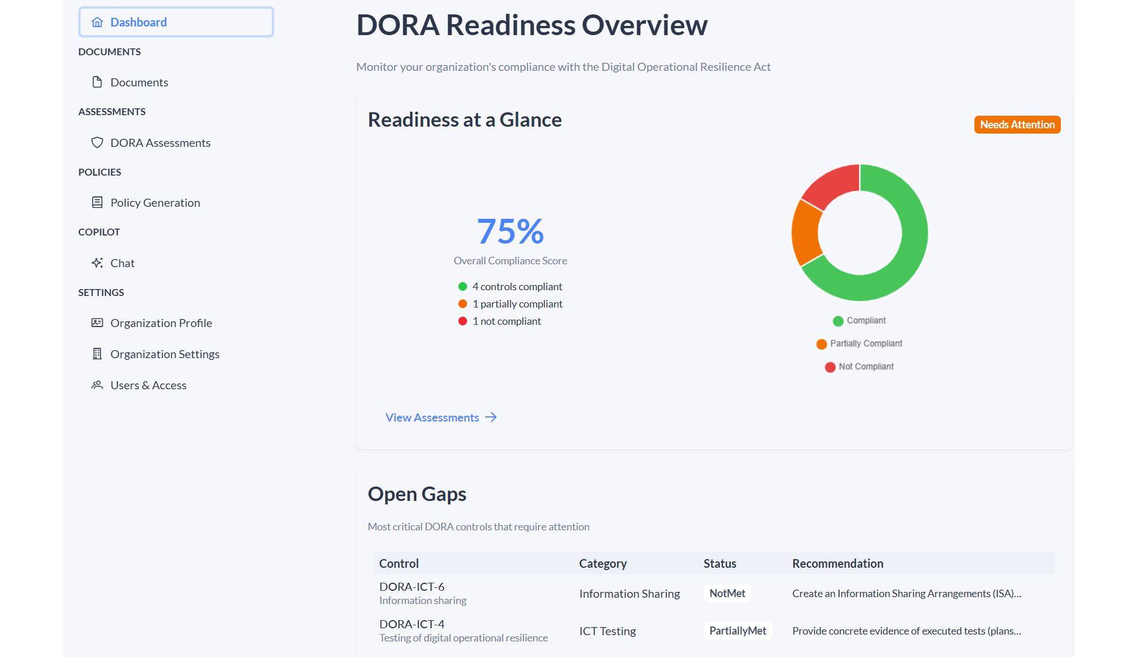This screenshot has width=1138, height=657.
Task: Open Chat via the sparkle icon
Action: 97,263
